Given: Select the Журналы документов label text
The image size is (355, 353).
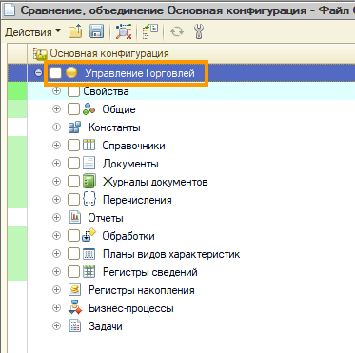Looking at the screenshot, I should tap(155, 182).
